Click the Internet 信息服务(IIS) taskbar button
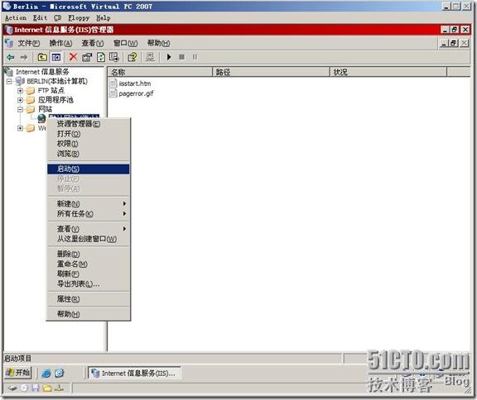The height and width of the screenshot is (400, 477). tap(134, 373)
